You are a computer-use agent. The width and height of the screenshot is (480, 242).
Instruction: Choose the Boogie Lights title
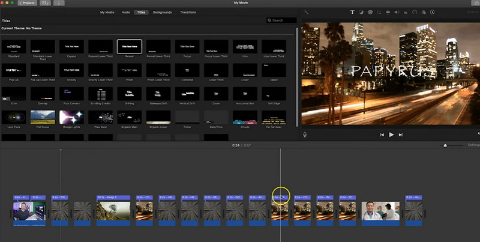click(71, 117)
